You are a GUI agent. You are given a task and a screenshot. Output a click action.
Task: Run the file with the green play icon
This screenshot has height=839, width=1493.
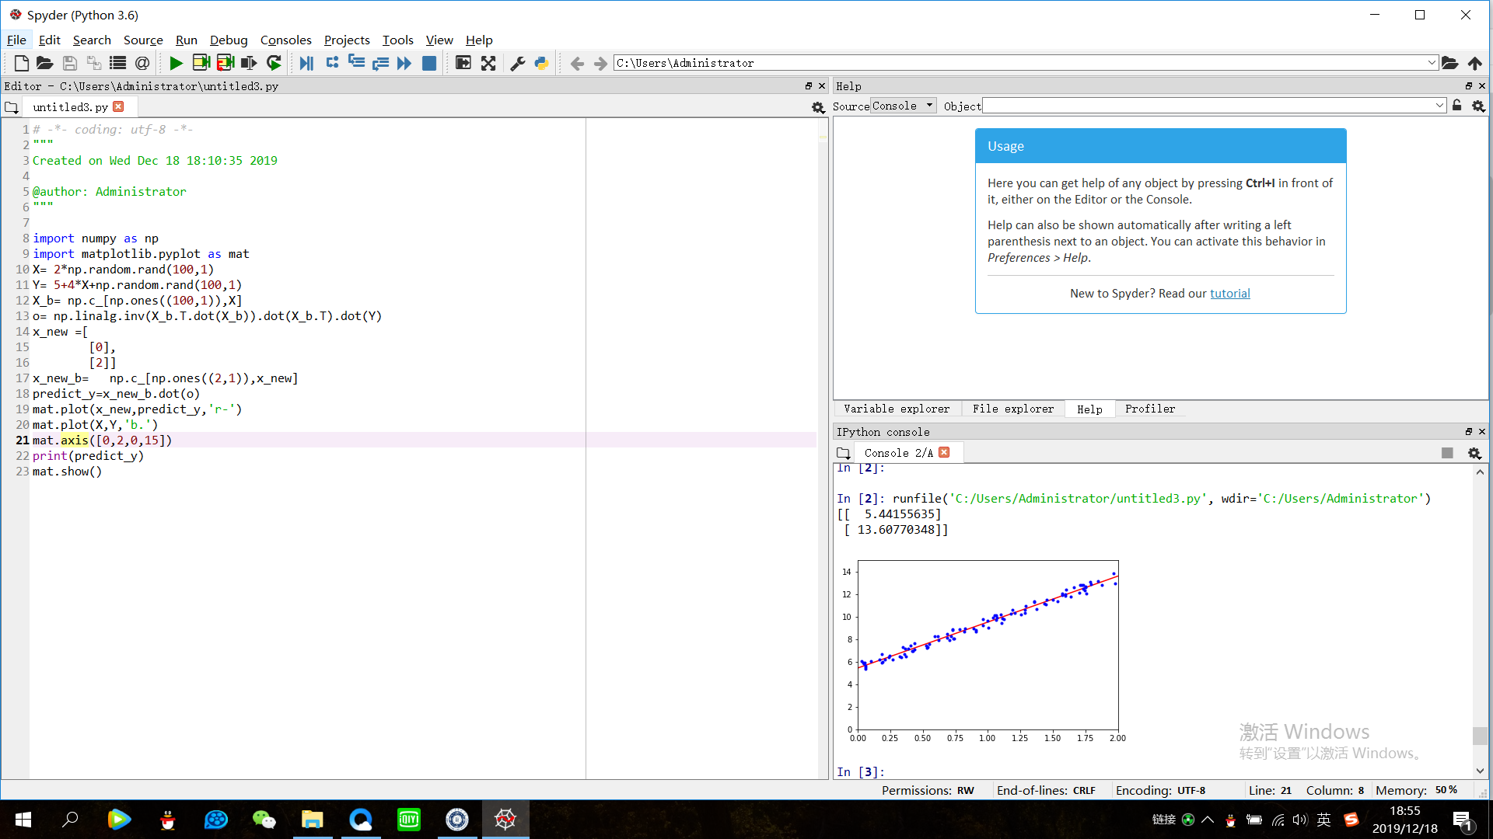click(x=177, y=64)
